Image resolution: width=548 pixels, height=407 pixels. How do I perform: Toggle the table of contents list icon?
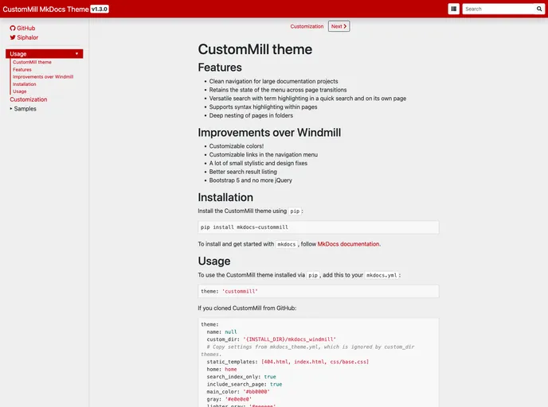tap(454, 9)
